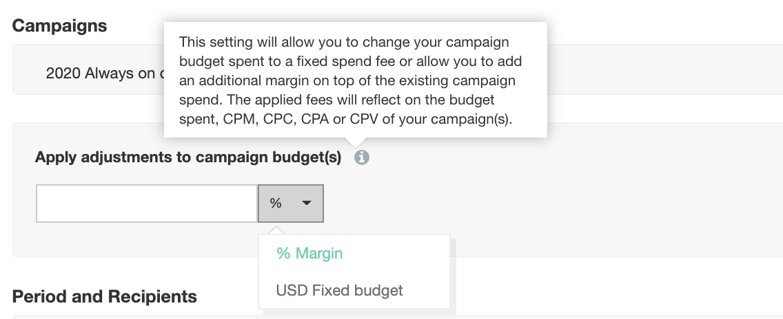The image size is (783, 319).
Task: Click the dropdown caret arrow next to %
Action: click(x=307, y=203)
